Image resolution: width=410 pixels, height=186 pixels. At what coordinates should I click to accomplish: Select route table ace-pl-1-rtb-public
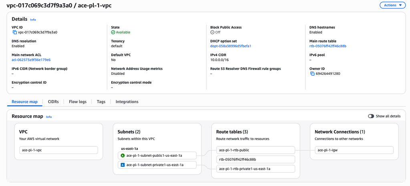click(x=256, y=150)
